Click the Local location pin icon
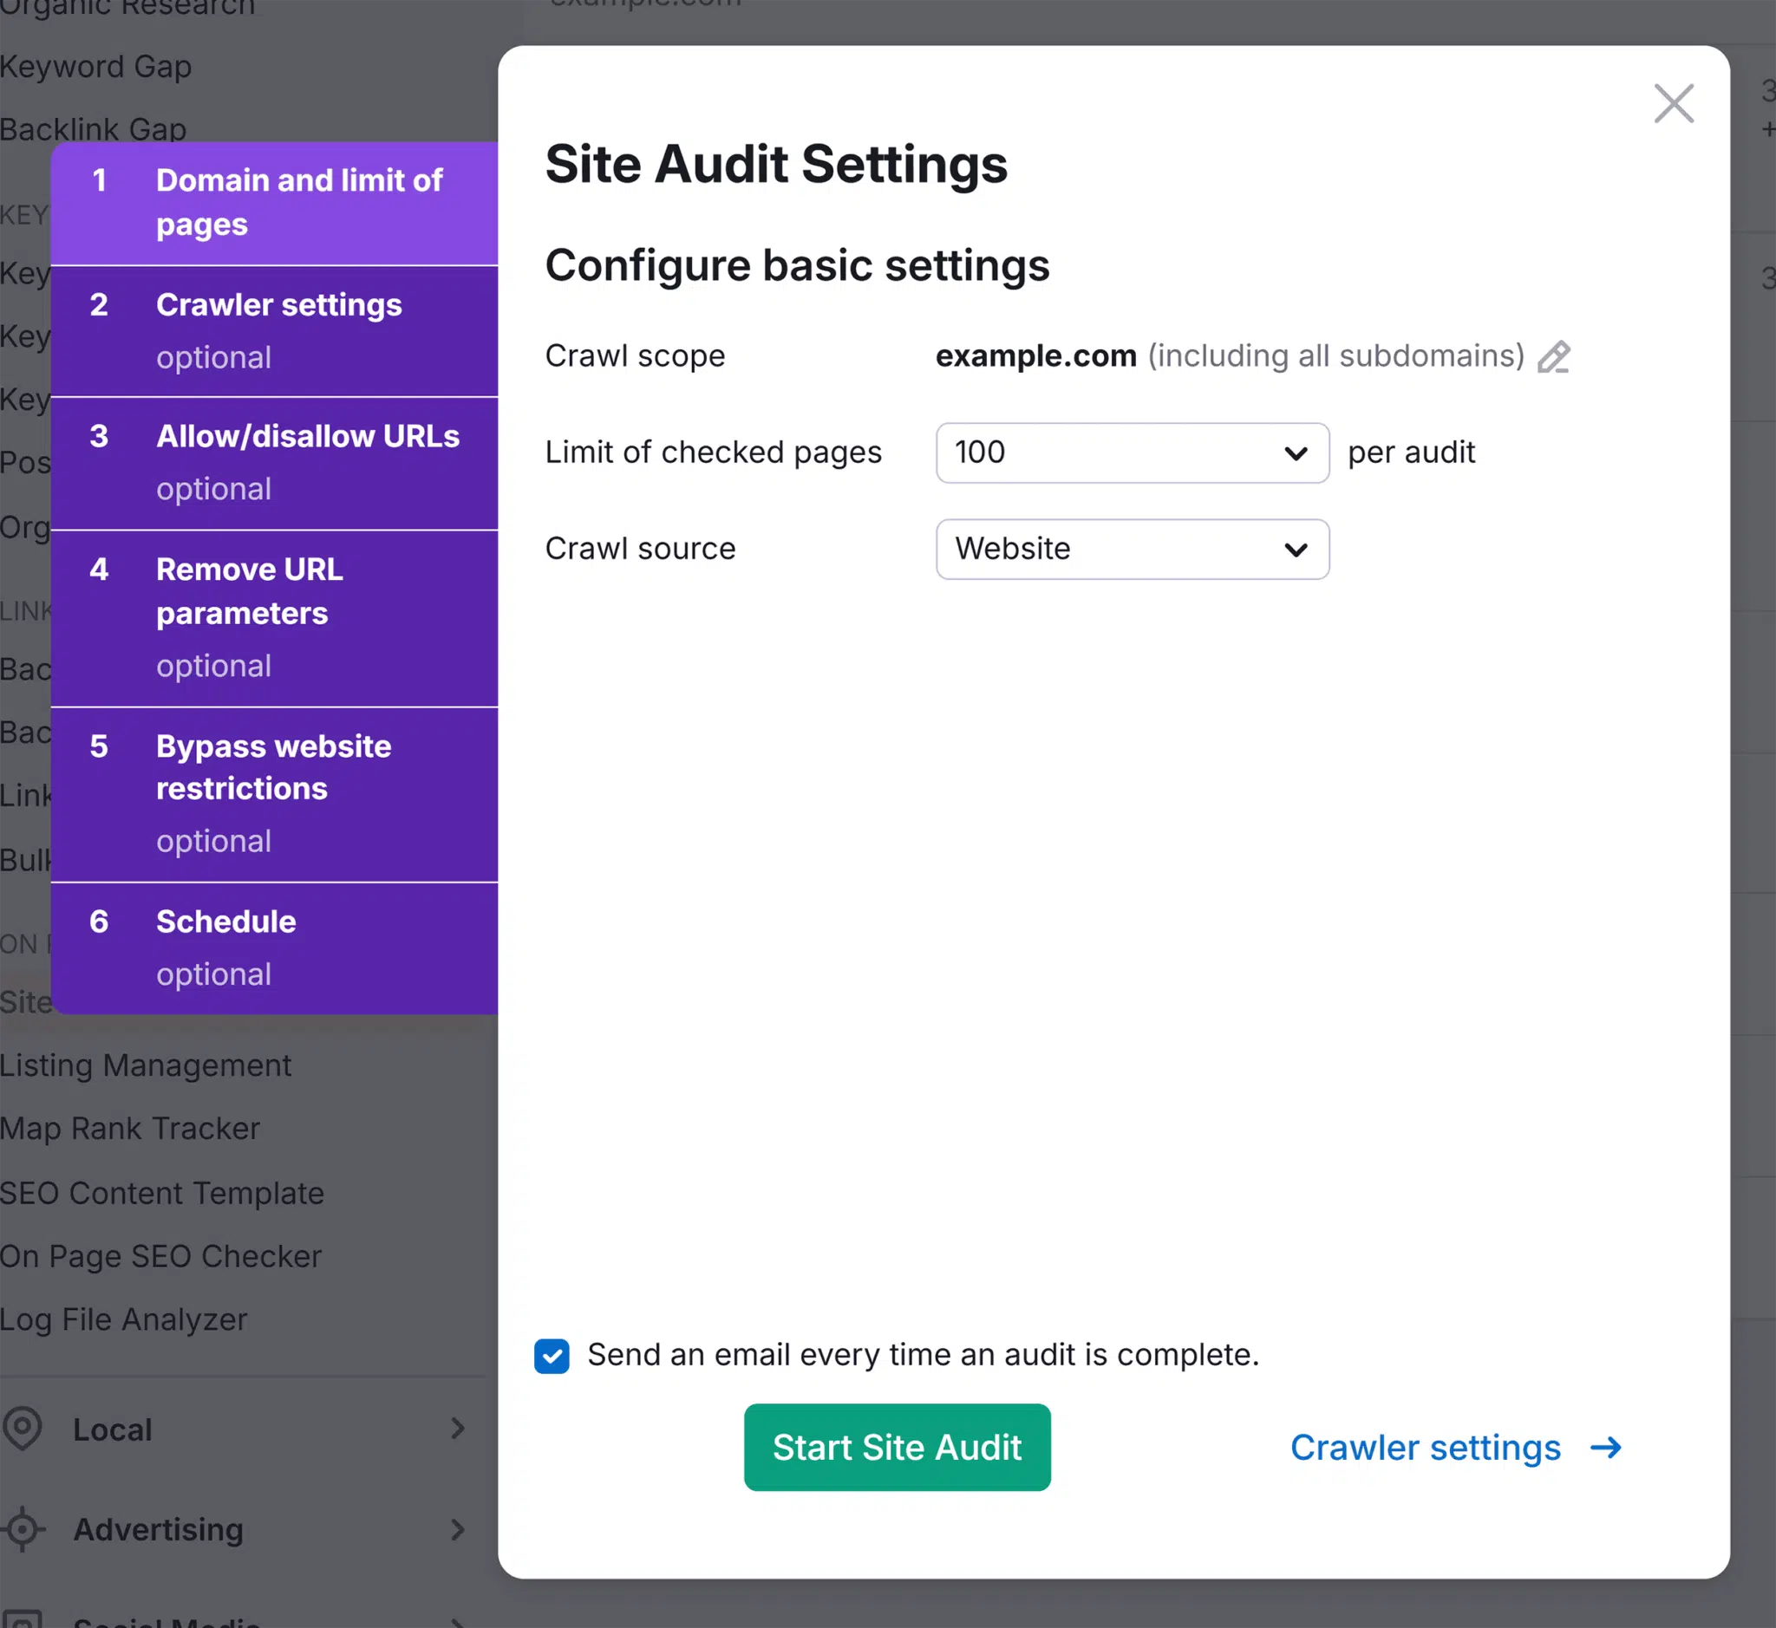The width and height of the screenshot is (1776, 1628). point(23,1429)
